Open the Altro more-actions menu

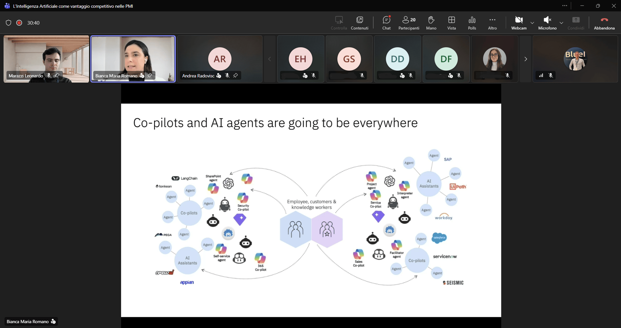(492, 23)
